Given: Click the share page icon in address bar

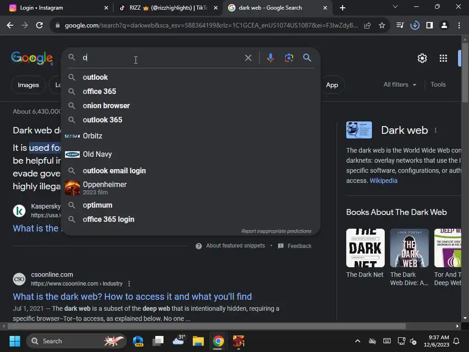Looking at the screenshot, I should point(367,26).
